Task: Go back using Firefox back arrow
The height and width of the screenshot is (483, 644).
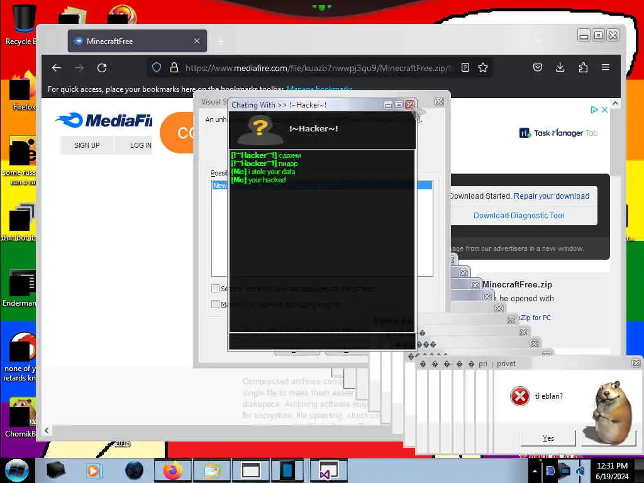Action: [x=57, y=68]
